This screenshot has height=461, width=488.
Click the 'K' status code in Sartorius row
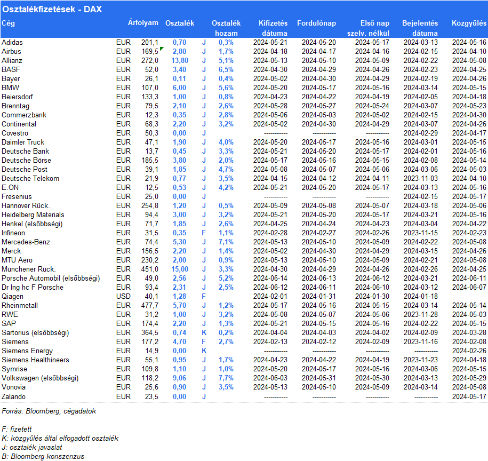(204, 332)
